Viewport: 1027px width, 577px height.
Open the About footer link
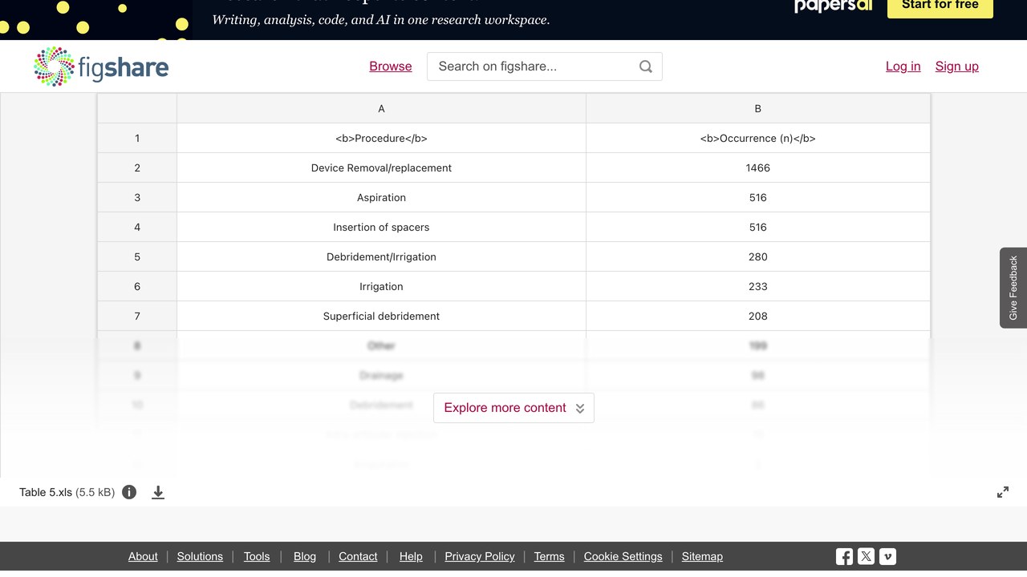point(143,556)
